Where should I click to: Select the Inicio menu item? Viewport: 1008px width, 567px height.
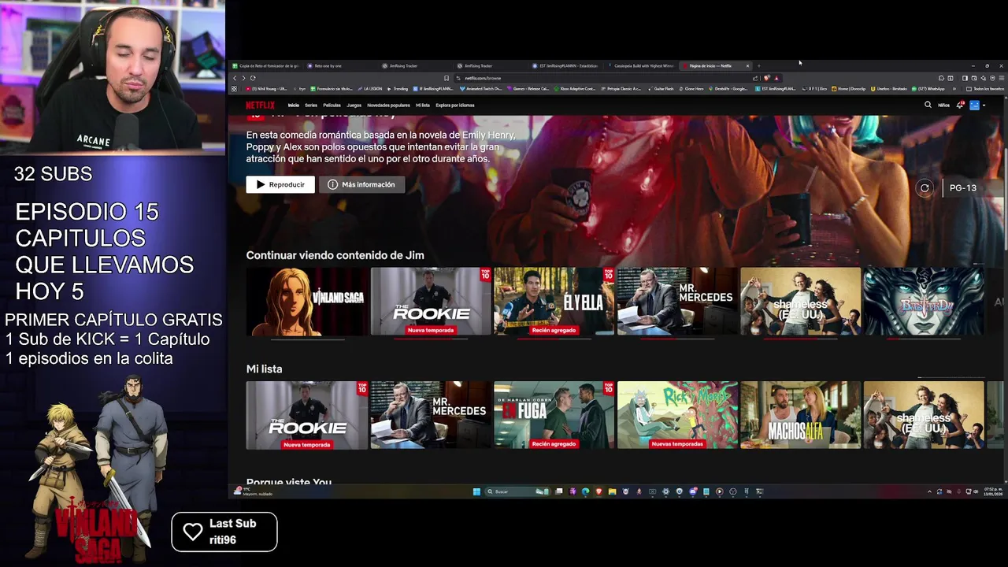[x=293, y=105]
